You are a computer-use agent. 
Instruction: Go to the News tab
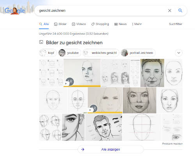tap(121, 24)
